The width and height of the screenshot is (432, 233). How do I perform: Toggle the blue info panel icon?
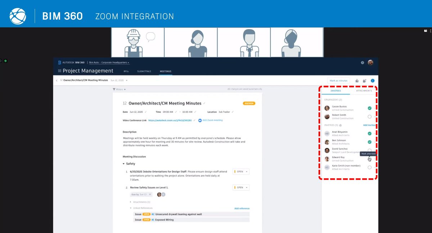[373, 81]
